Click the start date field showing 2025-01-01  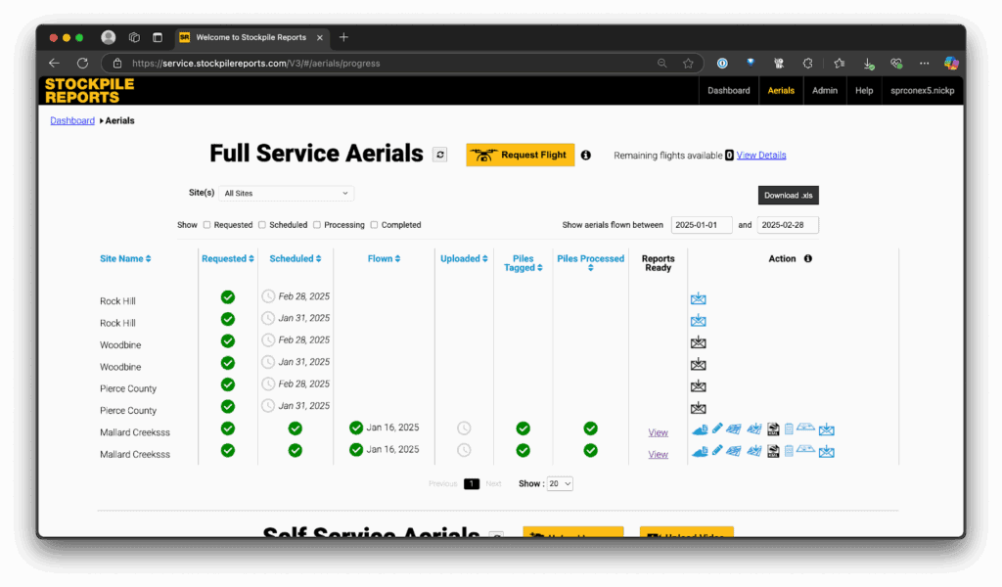[702, 225]
